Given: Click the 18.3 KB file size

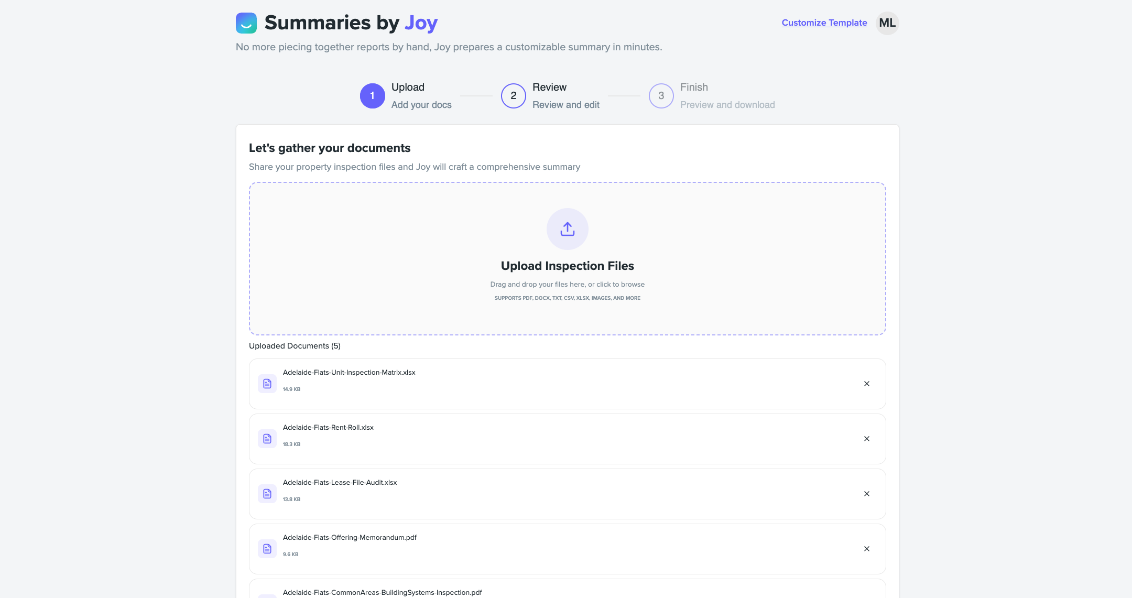Looking at the screenshot, I should 291,444.
